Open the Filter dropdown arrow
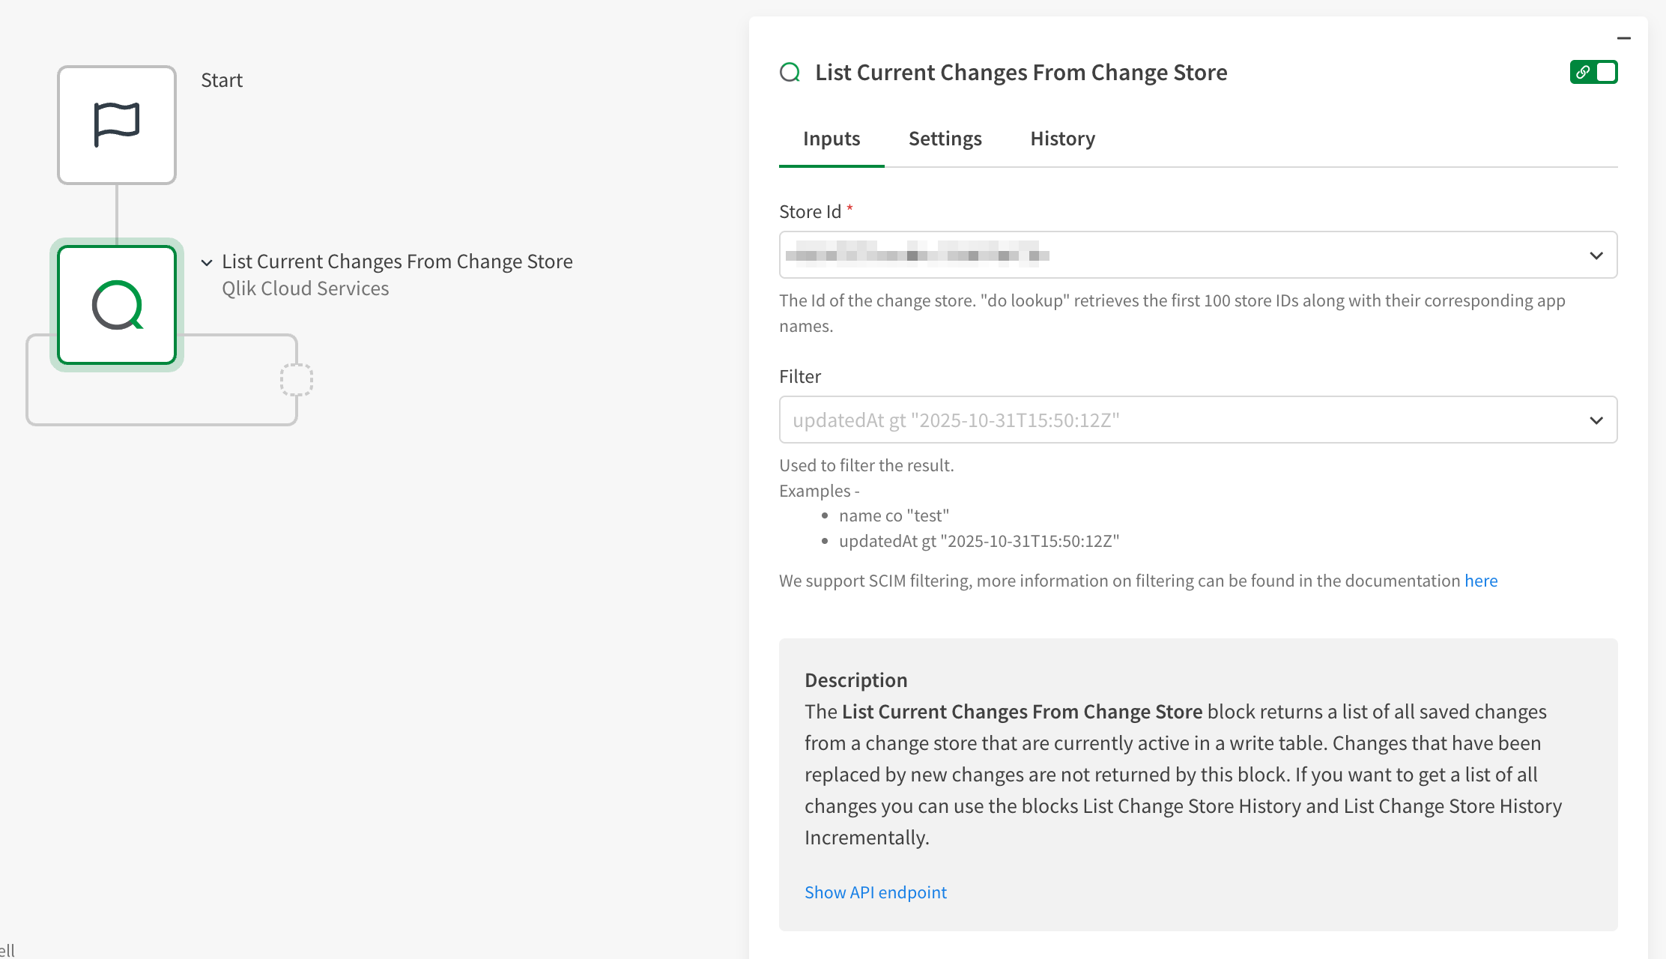Viewport: 1666px width, 959px height. coord(1596,420)
